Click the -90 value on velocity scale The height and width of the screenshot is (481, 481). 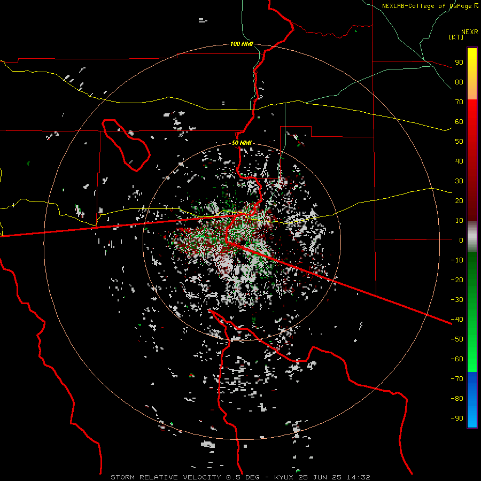[x=457, y=418]
